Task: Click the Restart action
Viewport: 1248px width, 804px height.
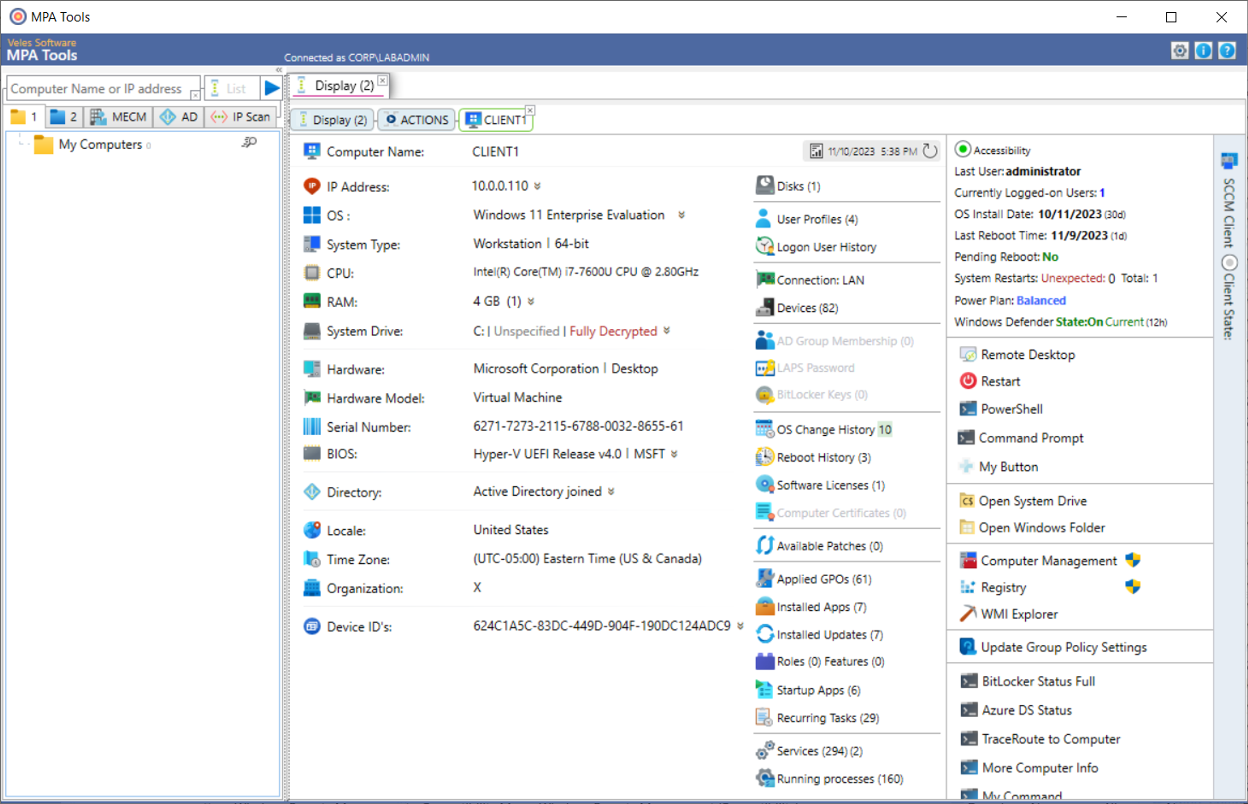Action: click(x=990, y=381)
